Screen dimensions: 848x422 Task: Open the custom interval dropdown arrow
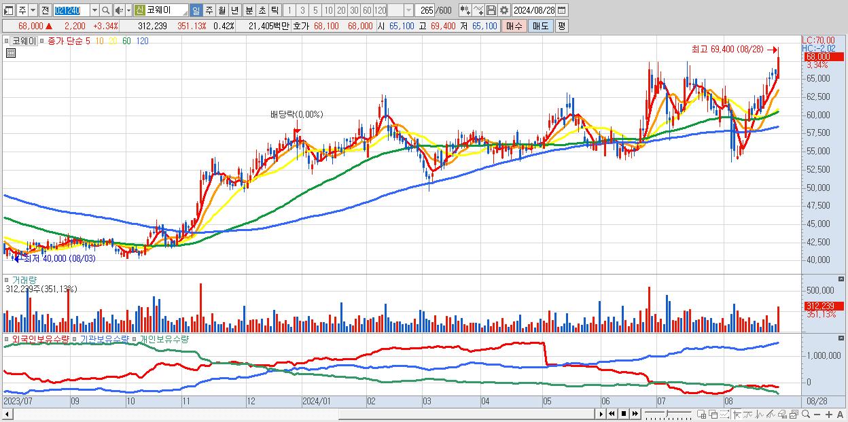coord(408,10)
